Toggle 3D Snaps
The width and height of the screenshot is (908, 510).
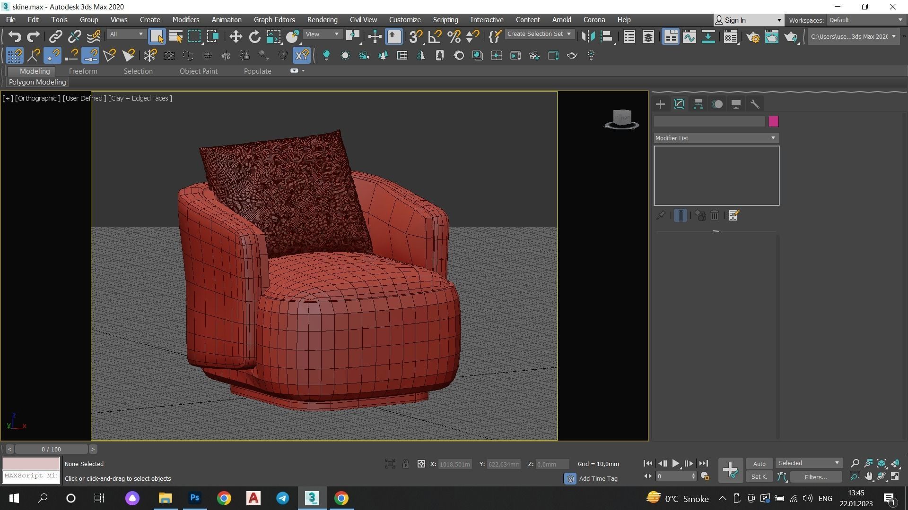tap(416, 36)
